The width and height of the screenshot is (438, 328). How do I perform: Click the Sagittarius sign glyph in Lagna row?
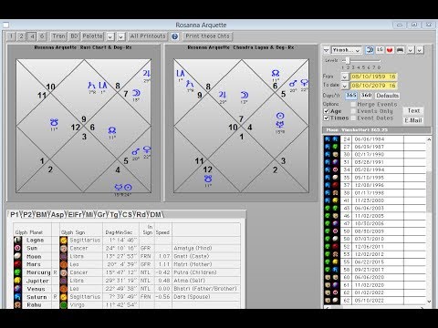(63, 241)
